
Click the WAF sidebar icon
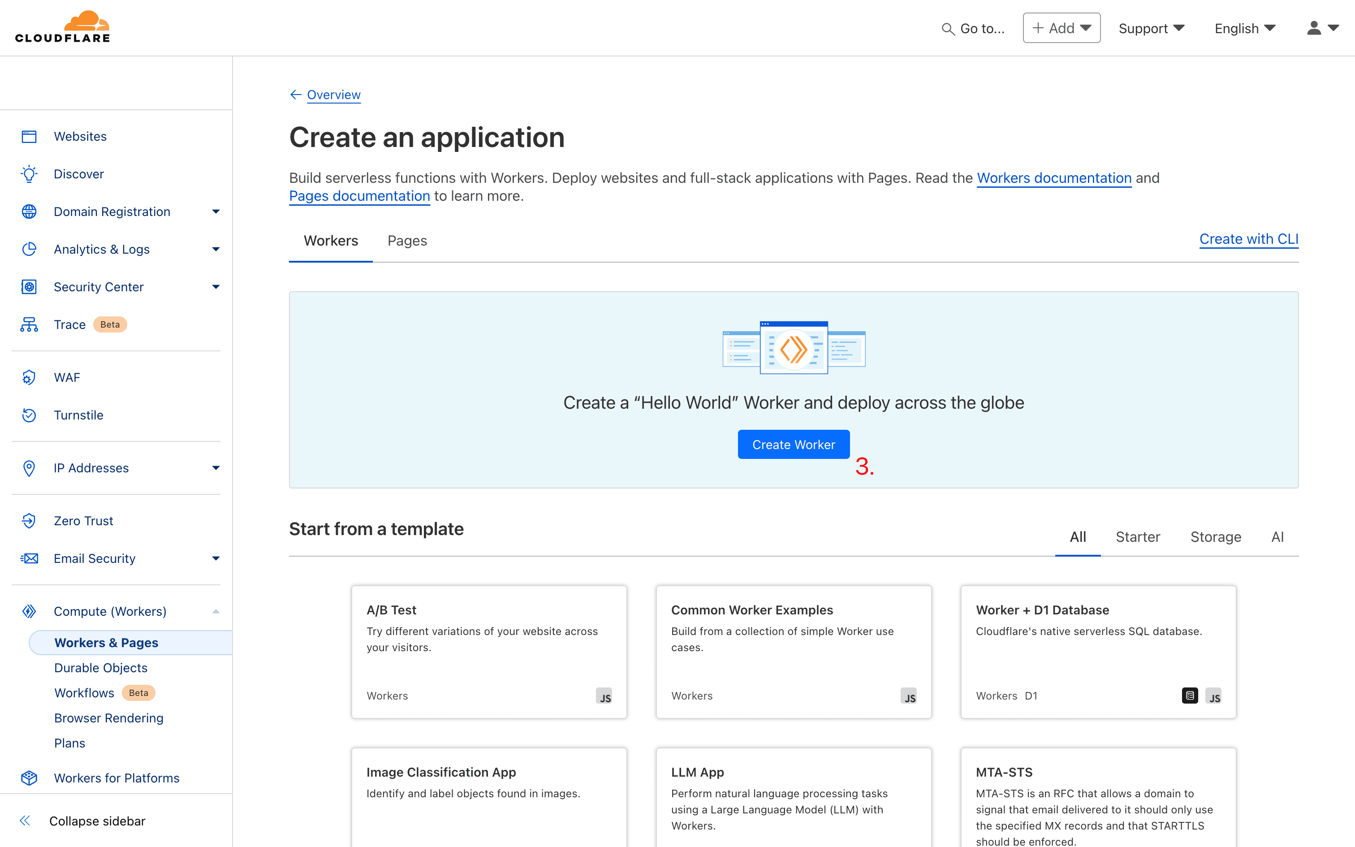[29, 376]
